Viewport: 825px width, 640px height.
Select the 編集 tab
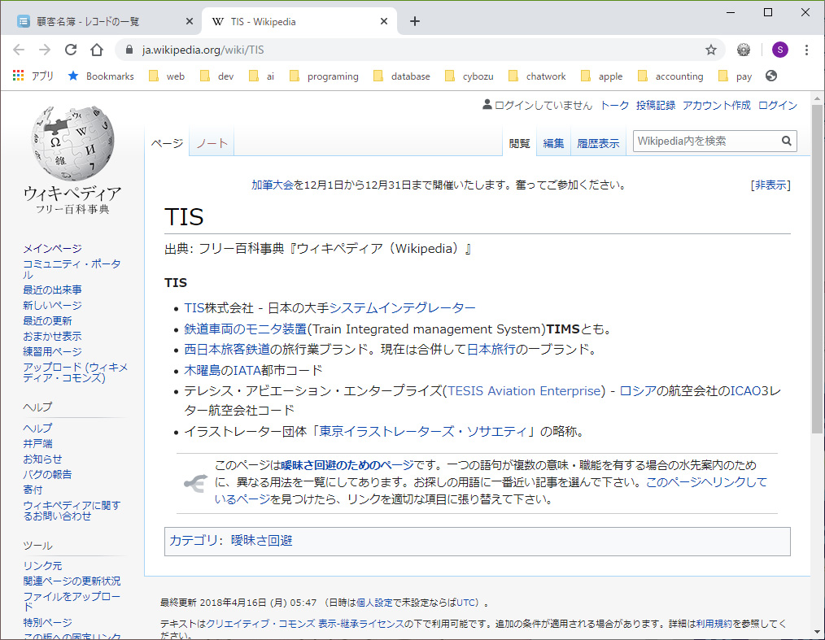click(x=553, y=144)
